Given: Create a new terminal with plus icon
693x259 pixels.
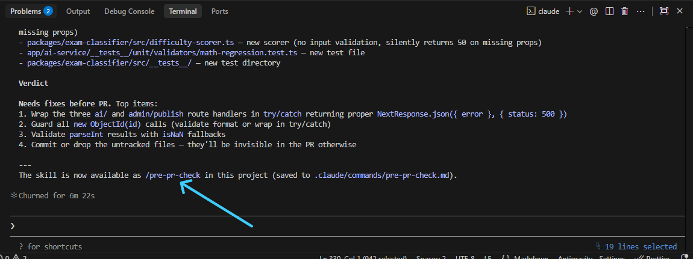Looking at the screenshot, I should pos(569,11).
